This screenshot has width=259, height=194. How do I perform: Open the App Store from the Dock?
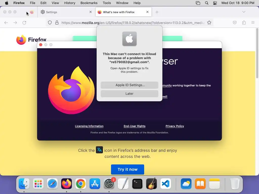click(x=95, y=184)
